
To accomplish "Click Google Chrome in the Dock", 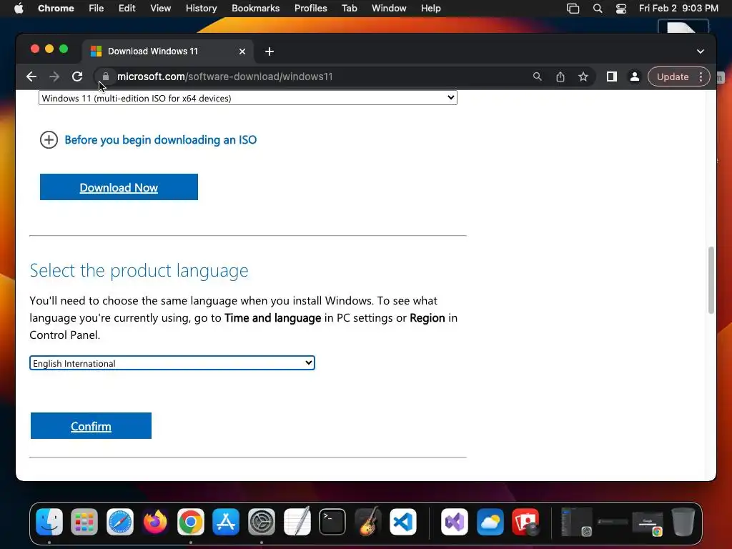I will (x=190, y=521).
